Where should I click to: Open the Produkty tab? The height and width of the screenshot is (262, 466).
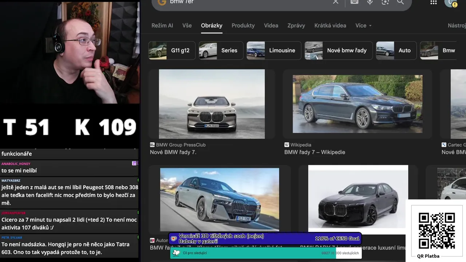coord(243,25)
